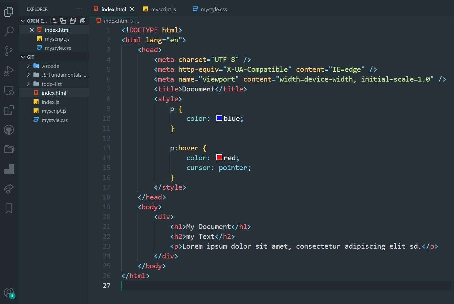Click line number 13 in gutter
This screenshot has width=454, height=304.
107,148
